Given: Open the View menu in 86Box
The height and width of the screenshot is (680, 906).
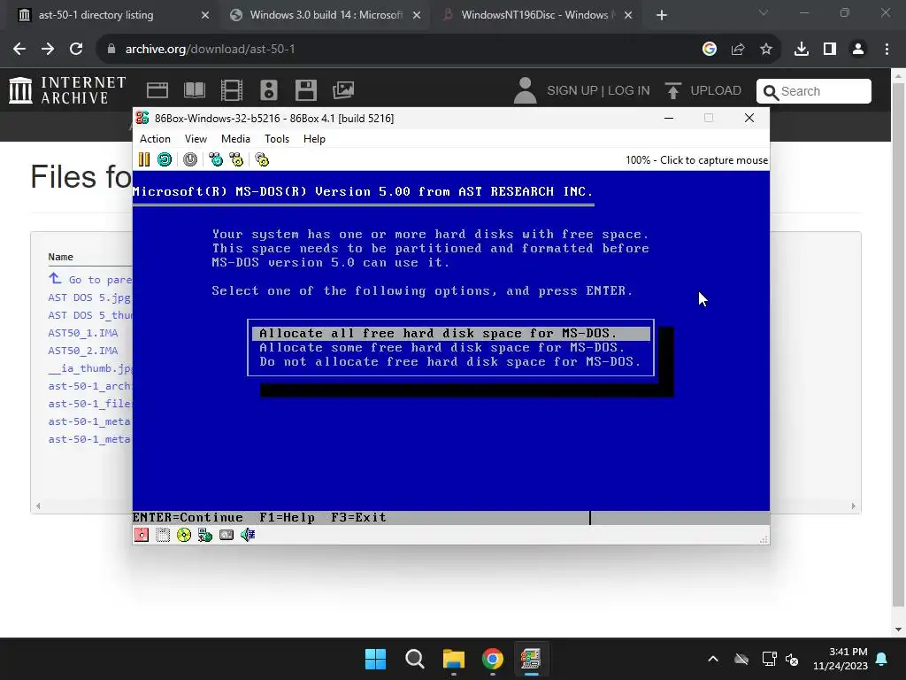Looking at the screenshot, I should click(196, 139).
